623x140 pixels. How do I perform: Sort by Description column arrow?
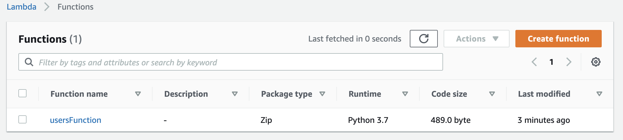235,94
